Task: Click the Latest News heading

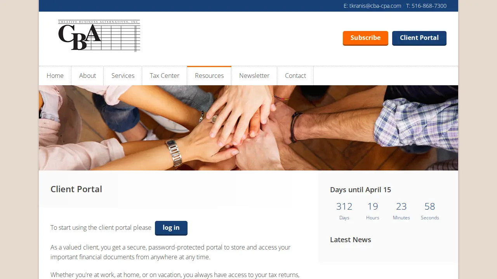Action: 351,239
